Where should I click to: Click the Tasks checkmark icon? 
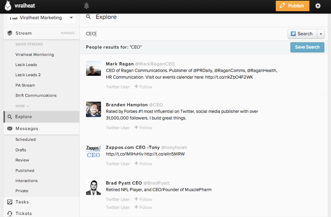pos(10,202)
